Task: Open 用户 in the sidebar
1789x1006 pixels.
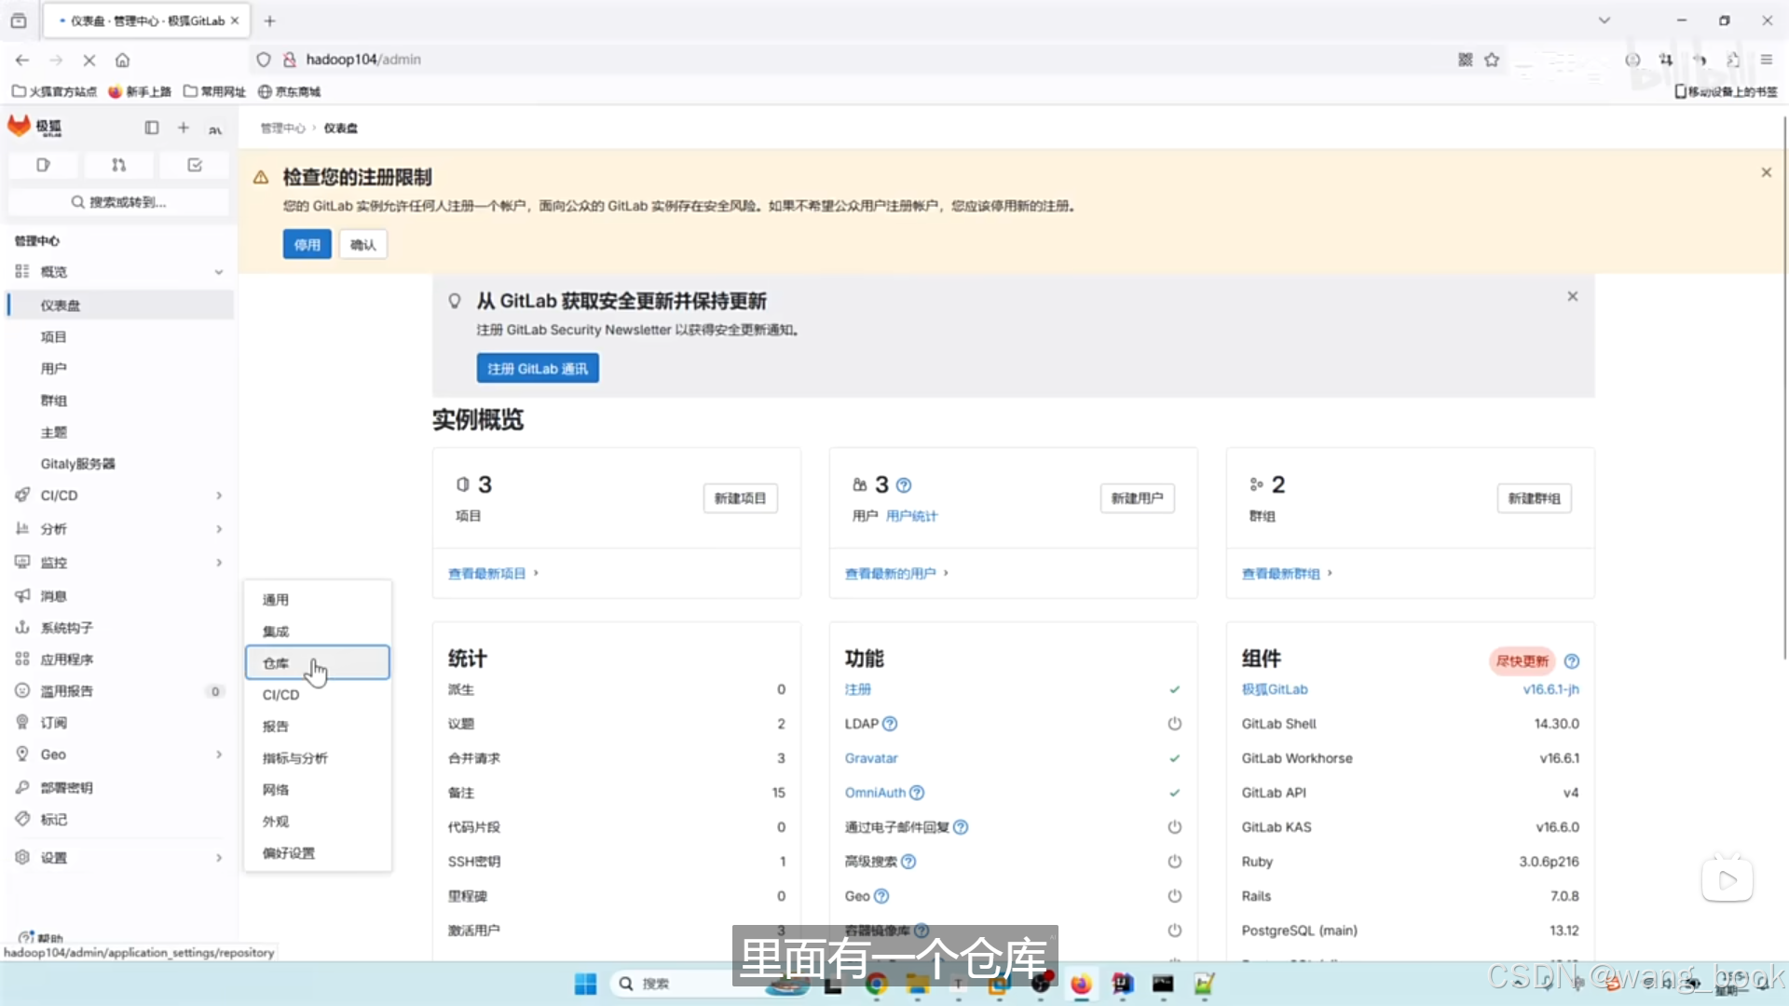Action: click(x=120, y=369)
